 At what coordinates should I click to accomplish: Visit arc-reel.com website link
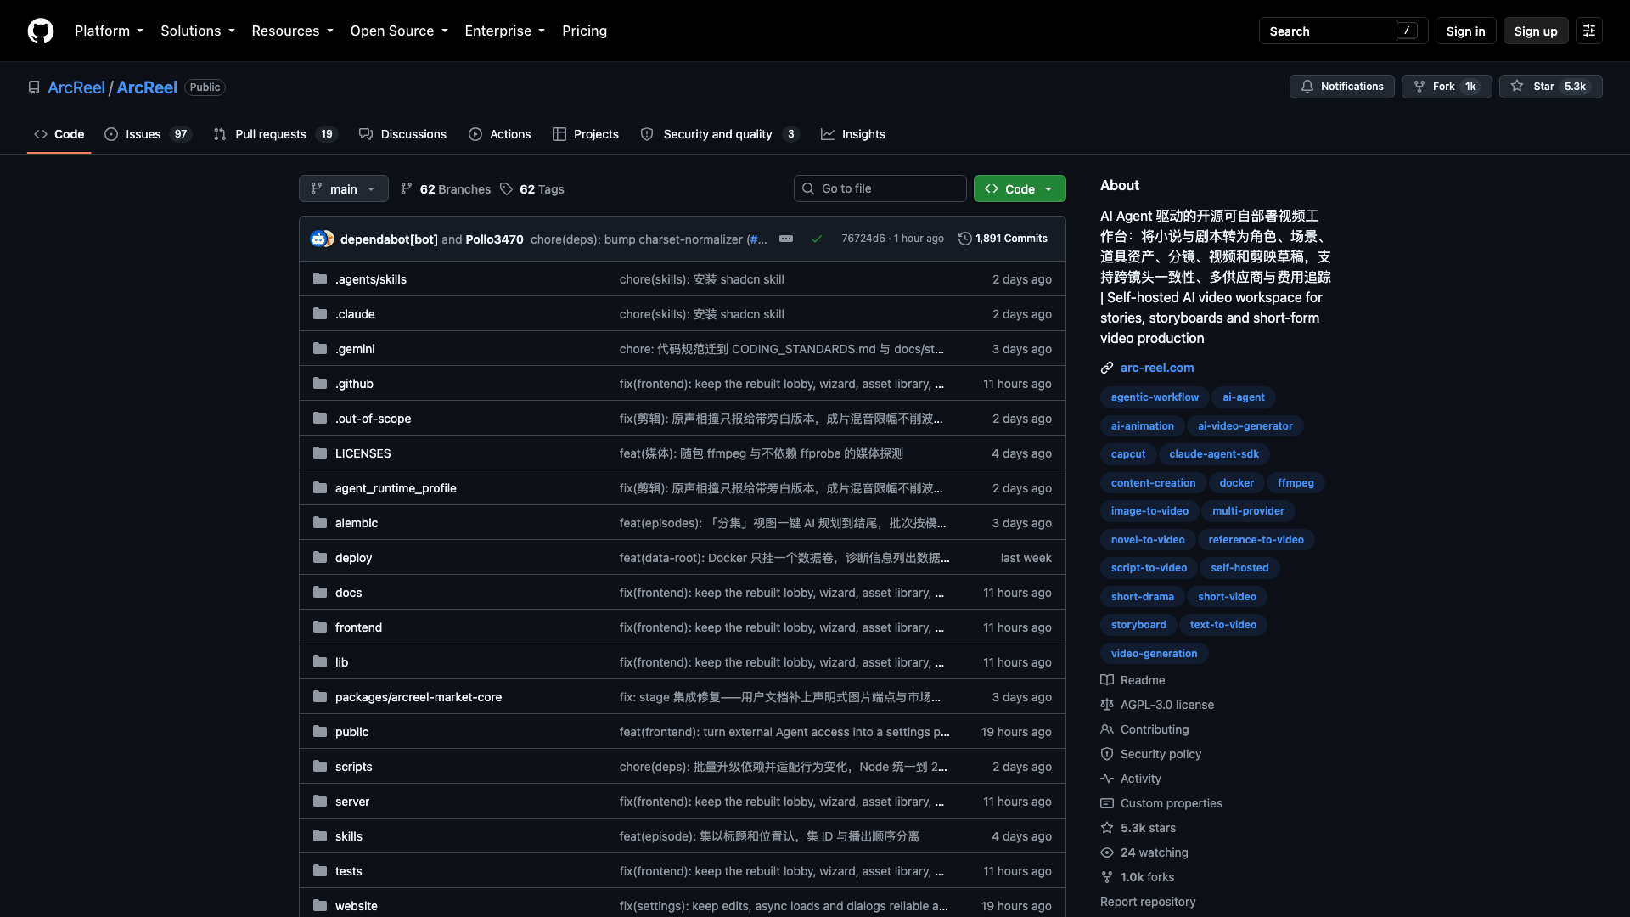[x=1156, y=368]
